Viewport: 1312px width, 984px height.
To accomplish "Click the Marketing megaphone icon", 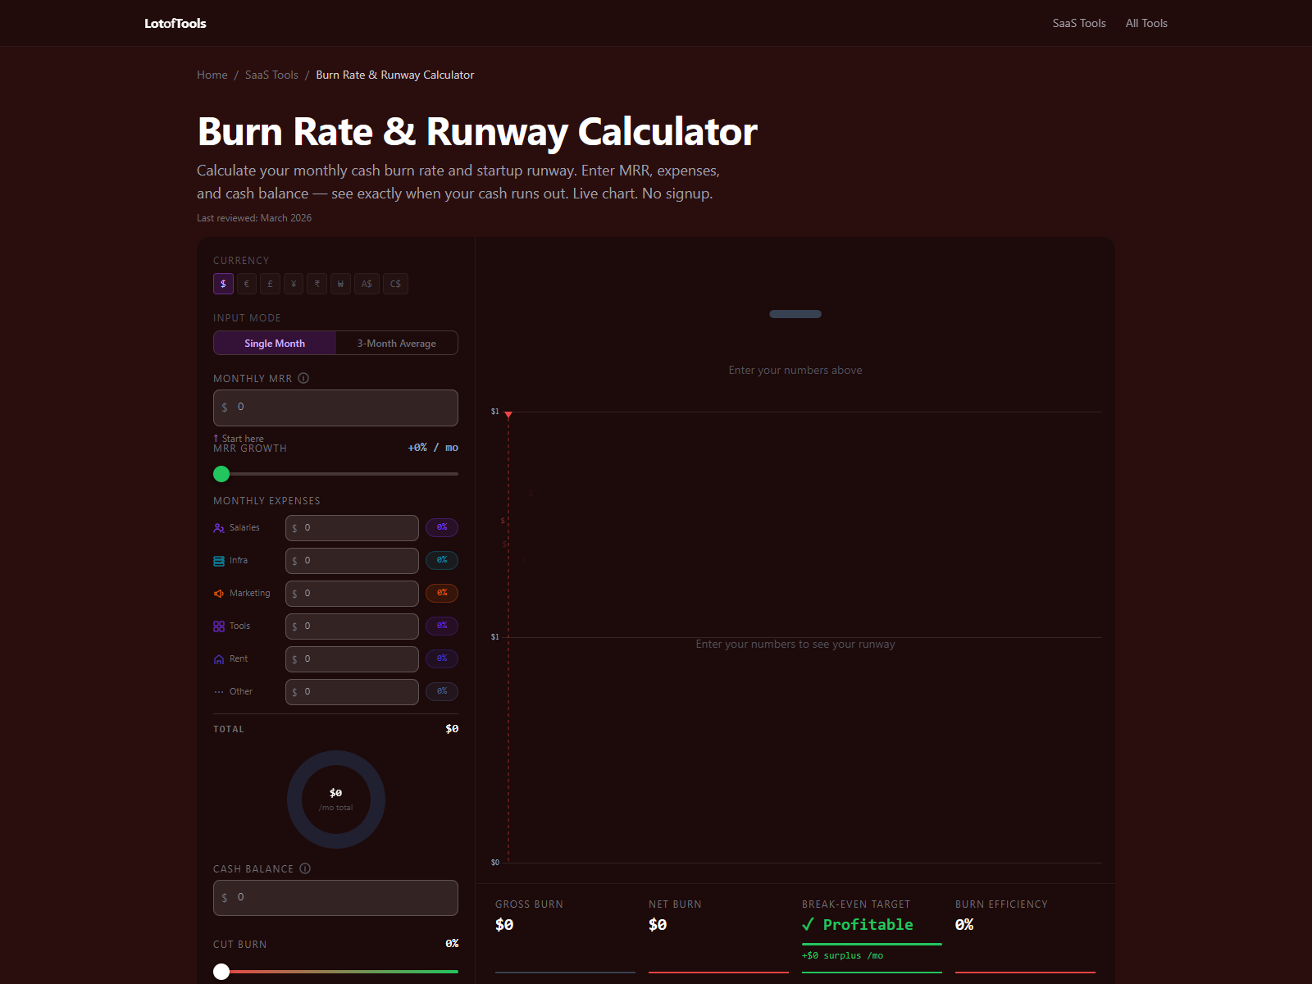I will pyautogui.click(x=219, y=594).
